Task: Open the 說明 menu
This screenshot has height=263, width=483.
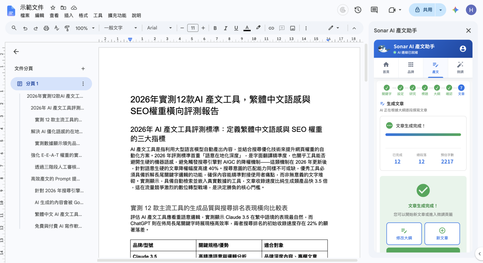Action: point(136,15)
